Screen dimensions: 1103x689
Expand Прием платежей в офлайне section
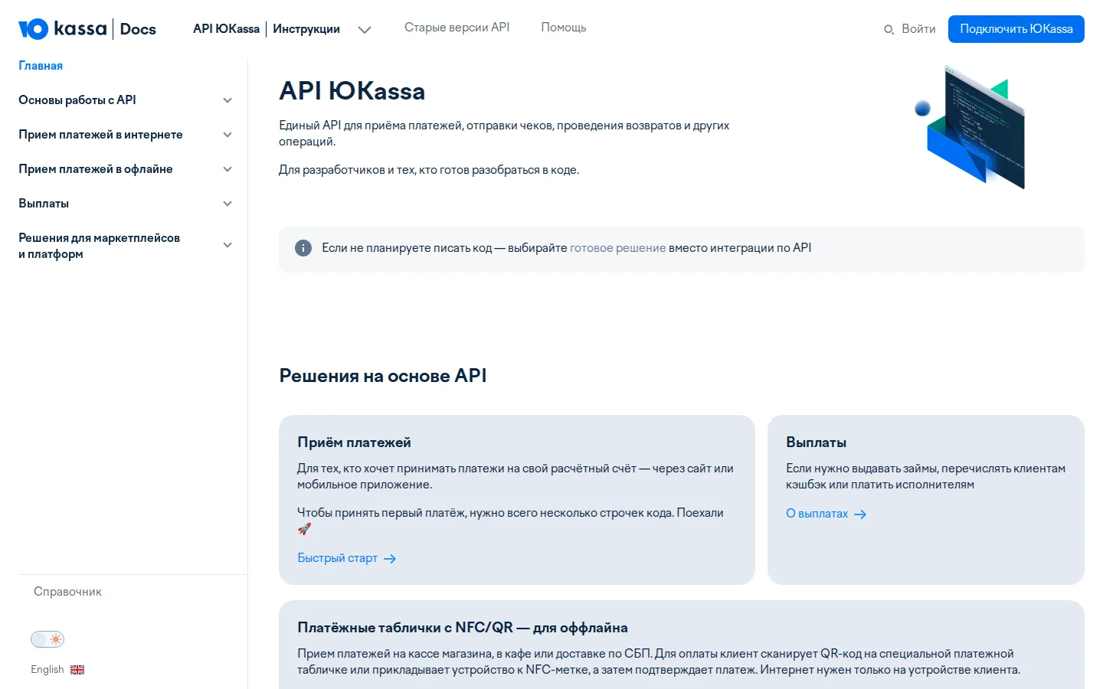(x=227, y=169)
